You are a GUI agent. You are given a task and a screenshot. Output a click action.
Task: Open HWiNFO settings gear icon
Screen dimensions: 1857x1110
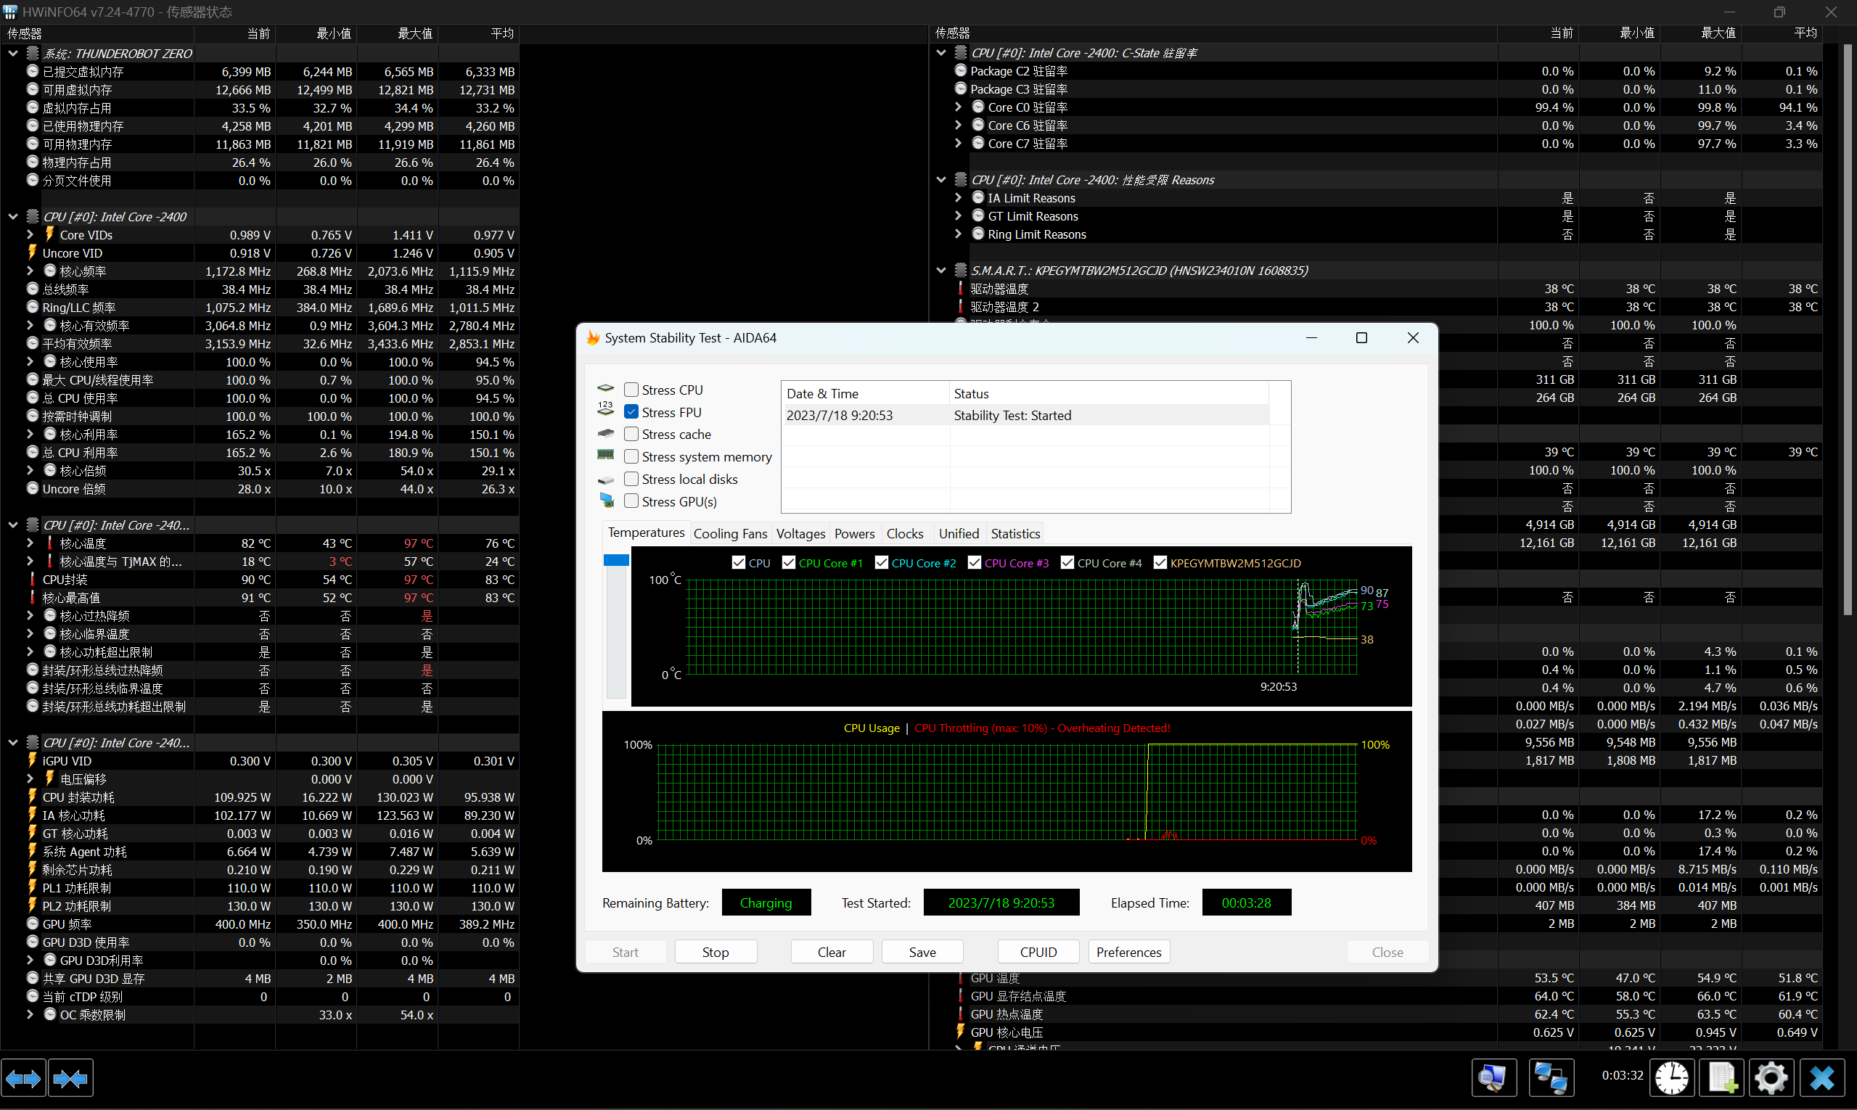(1771, 1078)
